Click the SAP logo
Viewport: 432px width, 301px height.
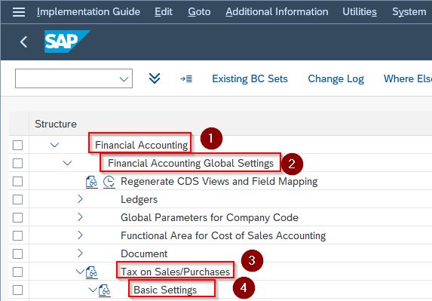click(x=67, y=41)
